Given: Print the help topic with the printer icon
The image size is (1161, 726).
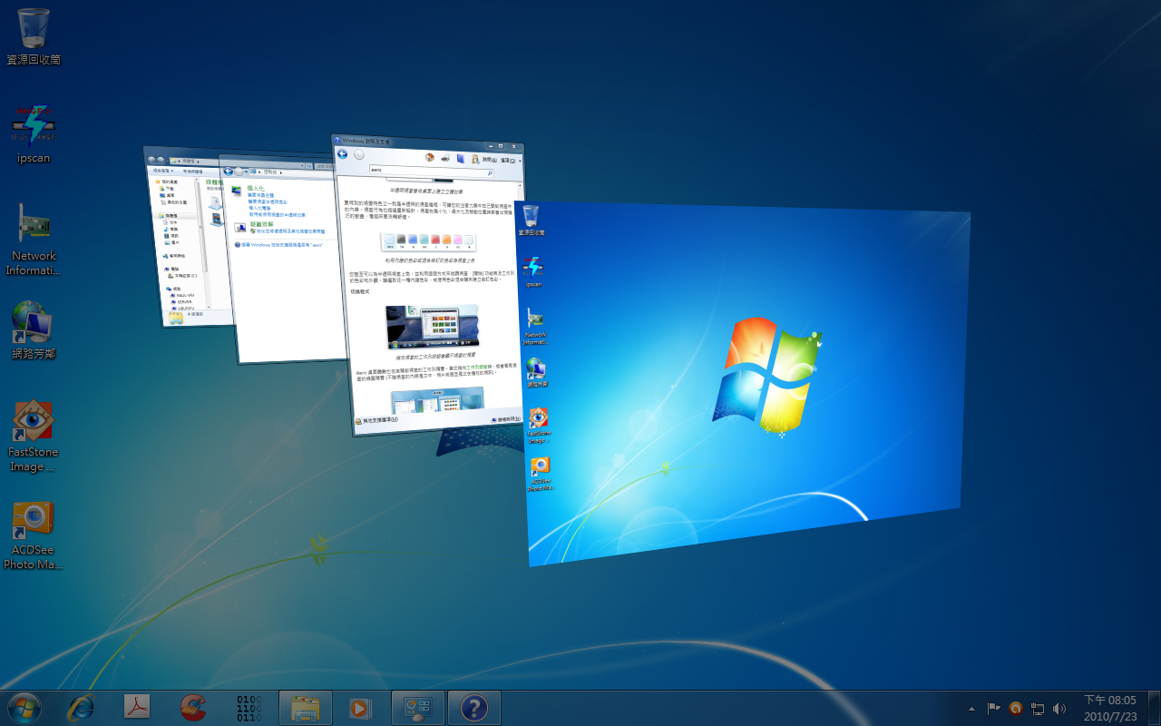Looking at the screenshot, I should tap(445, 158).
